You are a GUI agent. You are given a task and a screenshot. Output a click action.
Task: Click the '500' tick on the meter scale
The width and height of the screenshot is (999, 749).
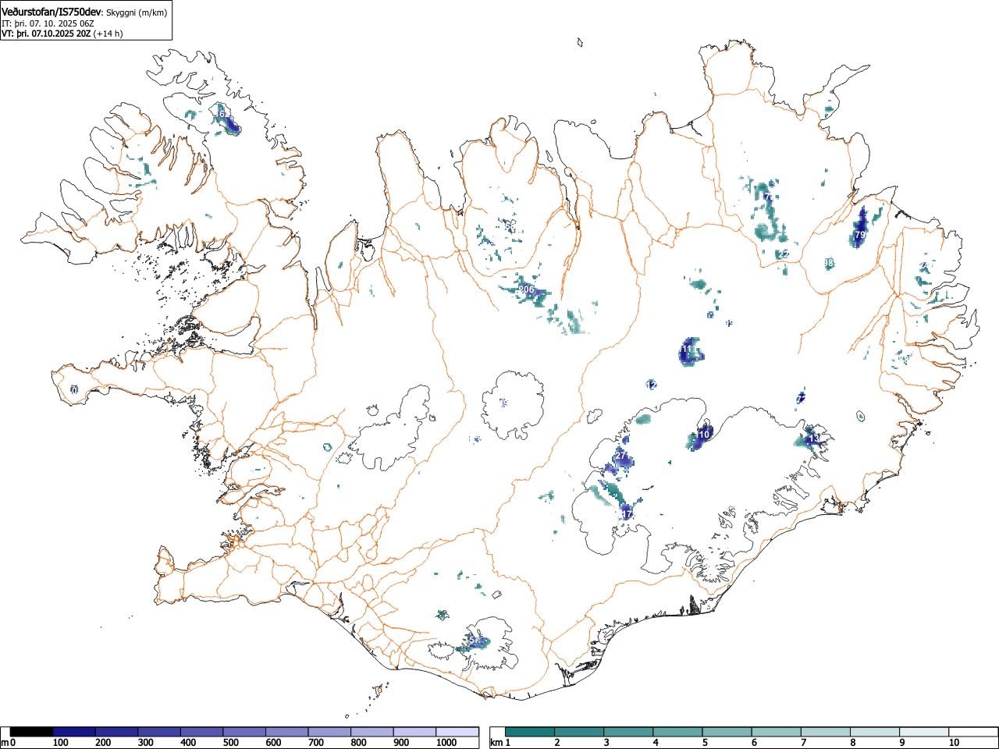230,743
